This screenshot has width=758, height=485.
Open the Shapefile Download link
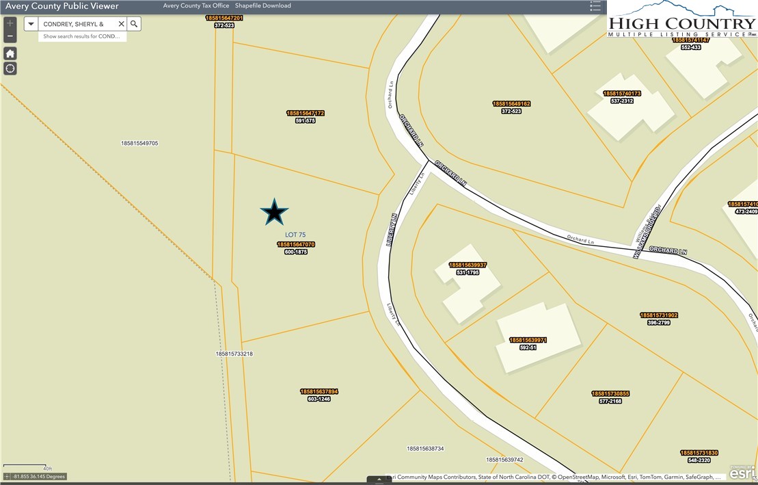pyautogui.click(x=263, y=5)
